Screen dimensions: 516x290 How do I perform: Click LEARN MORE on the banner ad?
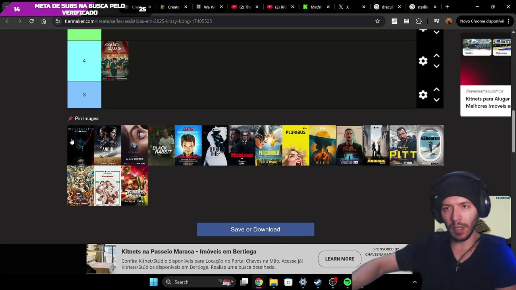click(340, 259)
